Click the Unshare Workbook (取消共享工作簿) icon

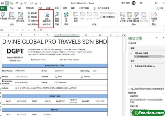click(144, 17)
